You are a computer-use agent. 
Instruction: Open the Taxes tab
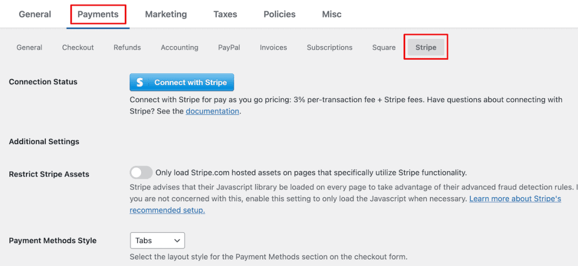click(225, 14)
